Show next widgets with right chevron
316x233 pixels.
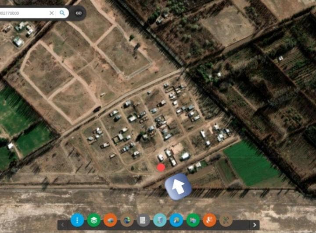click(x=255, y=225)
